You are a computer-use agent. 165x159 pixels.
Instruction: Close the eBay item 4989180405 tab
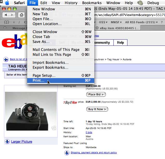97,28
